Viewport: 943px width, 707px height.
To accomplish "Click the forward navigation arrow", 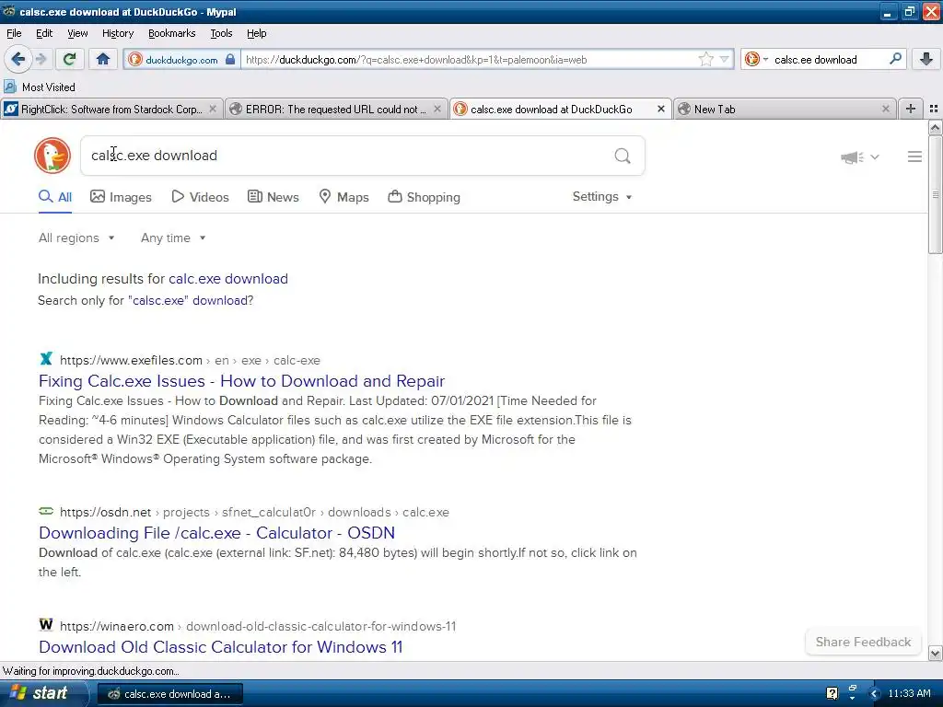I will pos(41,59).
